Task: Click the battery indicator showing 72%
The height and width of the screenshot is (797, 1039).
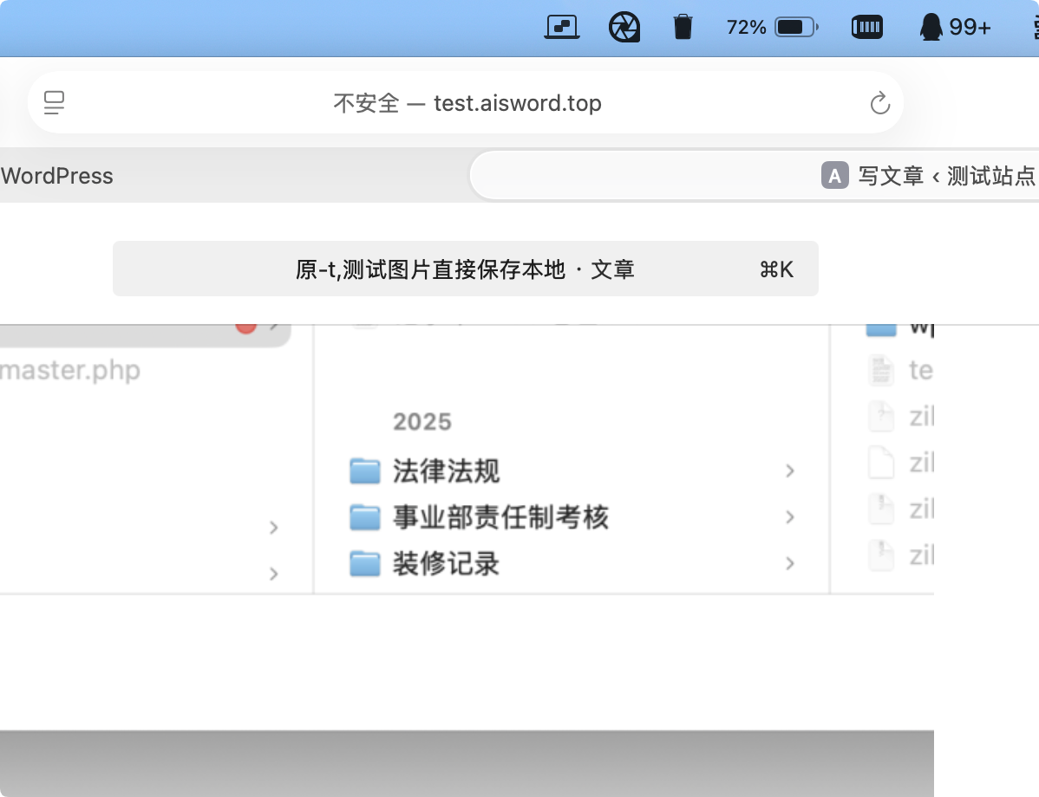Action: click(772, 28)
